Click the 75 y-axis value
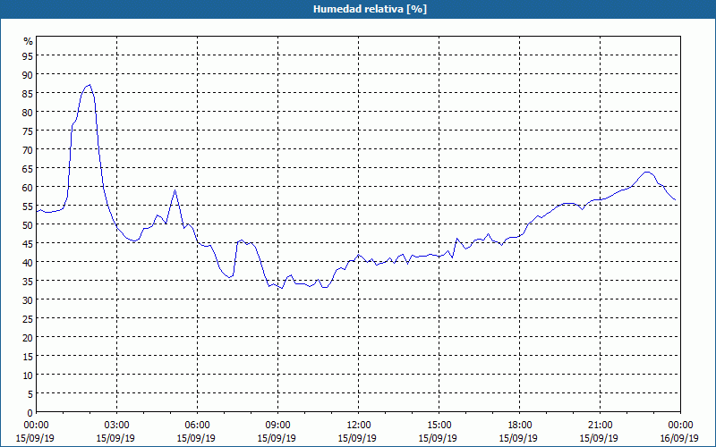The height and width of the screenshot is (447, 716). click(x=28, y=131)
